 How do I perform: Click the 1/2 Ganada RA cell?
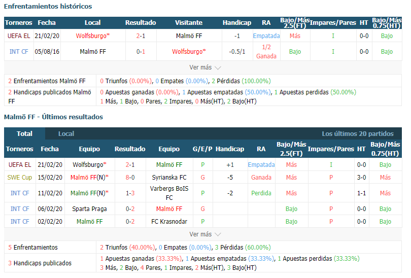[x=266, y=52]
